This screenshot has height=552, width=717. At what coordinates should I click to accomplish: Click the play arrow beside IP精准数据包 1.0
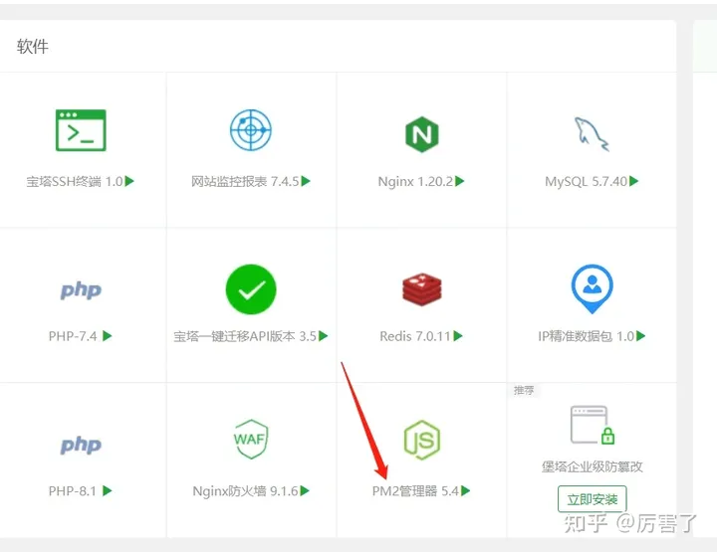click(640, 336)
